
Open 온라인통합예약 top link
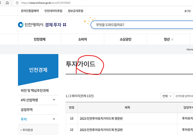(x=30, y=11)
